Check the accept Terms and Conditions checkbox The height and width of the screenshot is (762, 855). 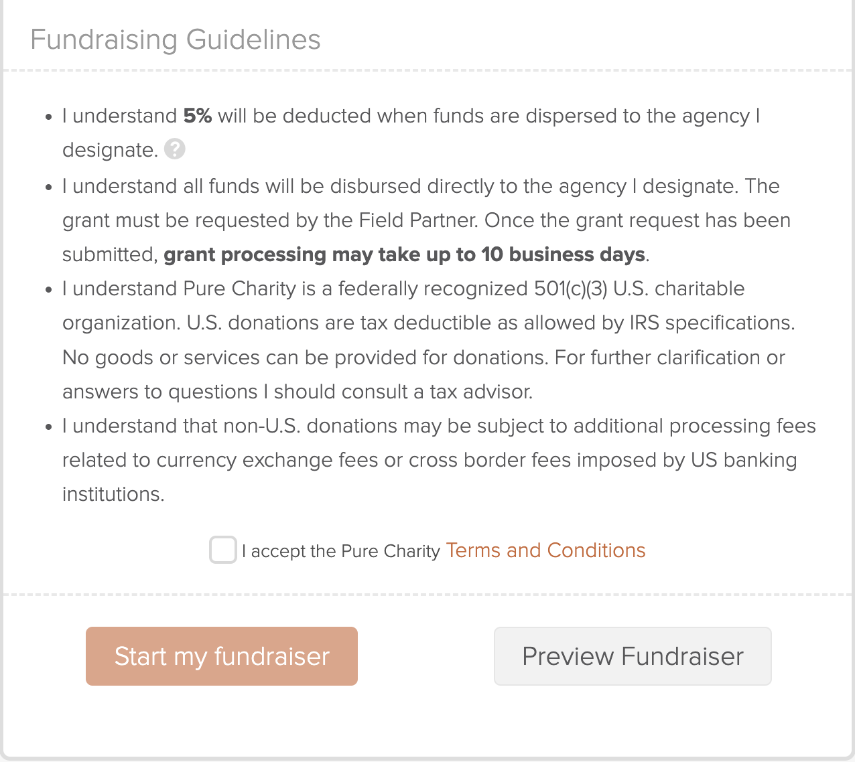point(223,550)
